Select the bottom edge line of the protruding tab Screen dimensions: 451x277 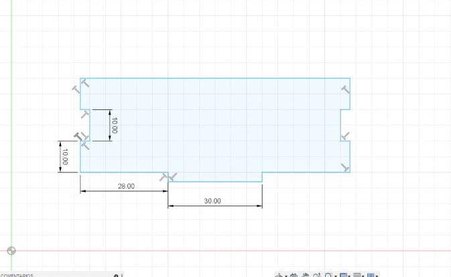(x=215, y=182)
